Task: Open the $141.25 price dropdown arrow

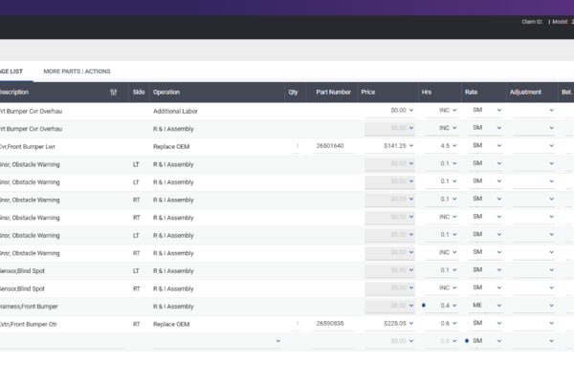Action: [411, 146]
